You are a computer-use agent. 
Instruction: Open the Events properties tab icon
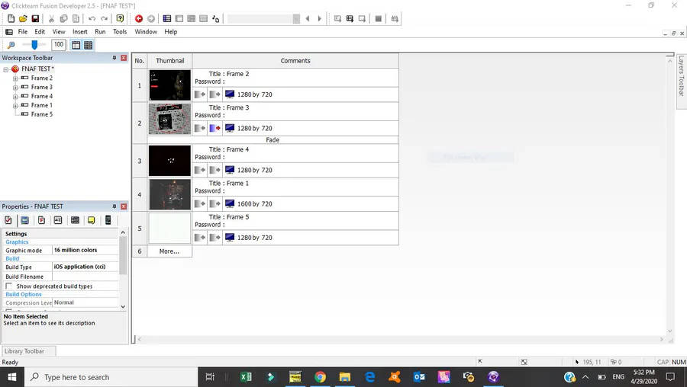75,220
